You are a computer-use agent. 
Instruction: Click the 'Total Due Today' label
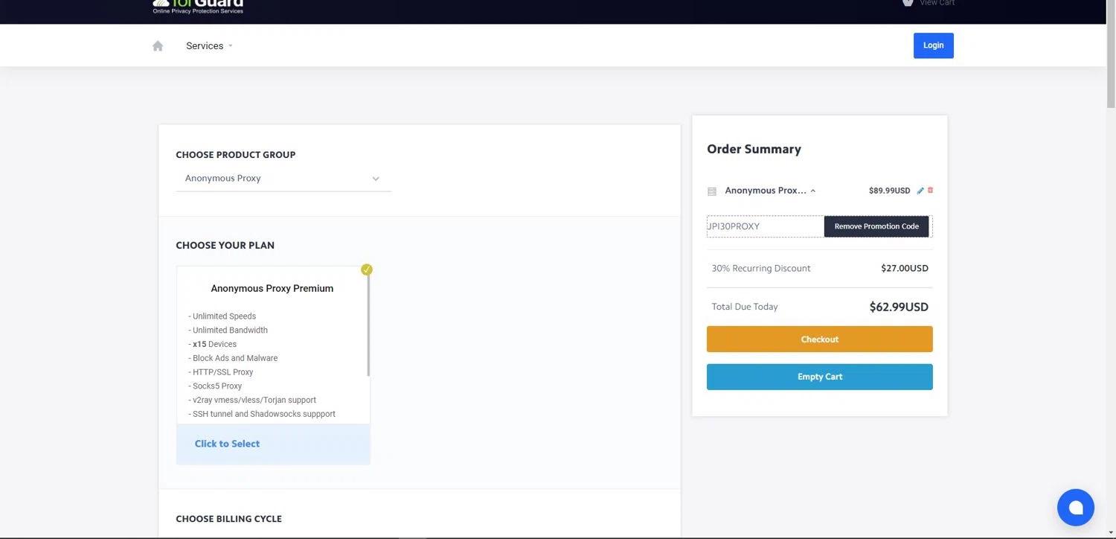745,307
